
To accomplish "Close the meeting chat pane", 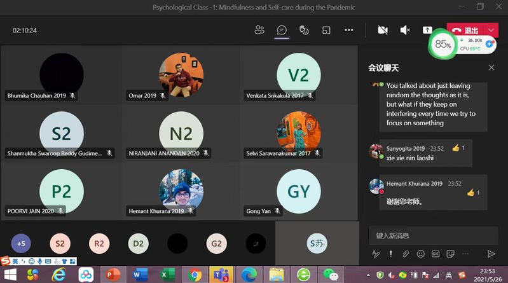I will tap(491, 67).
